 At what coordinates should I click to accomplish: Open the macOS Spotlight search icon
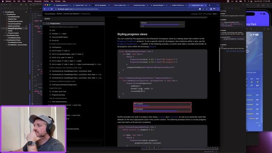coord(248,1)
